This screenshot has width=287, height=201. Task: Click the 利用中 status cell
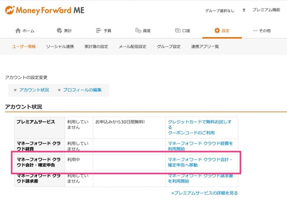point(79,163)
